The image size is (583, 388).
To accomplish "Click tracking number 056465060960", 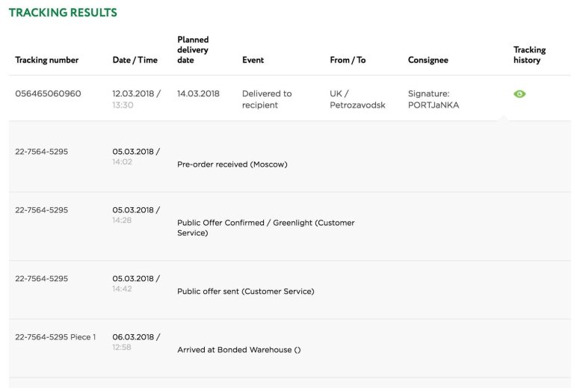I will pyautogui.click(x=48, y=93).
